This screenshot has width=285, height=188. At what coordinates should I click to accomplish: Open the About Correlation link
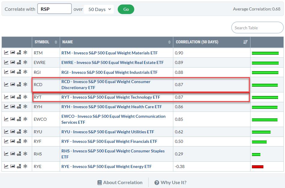click(120, 183)
